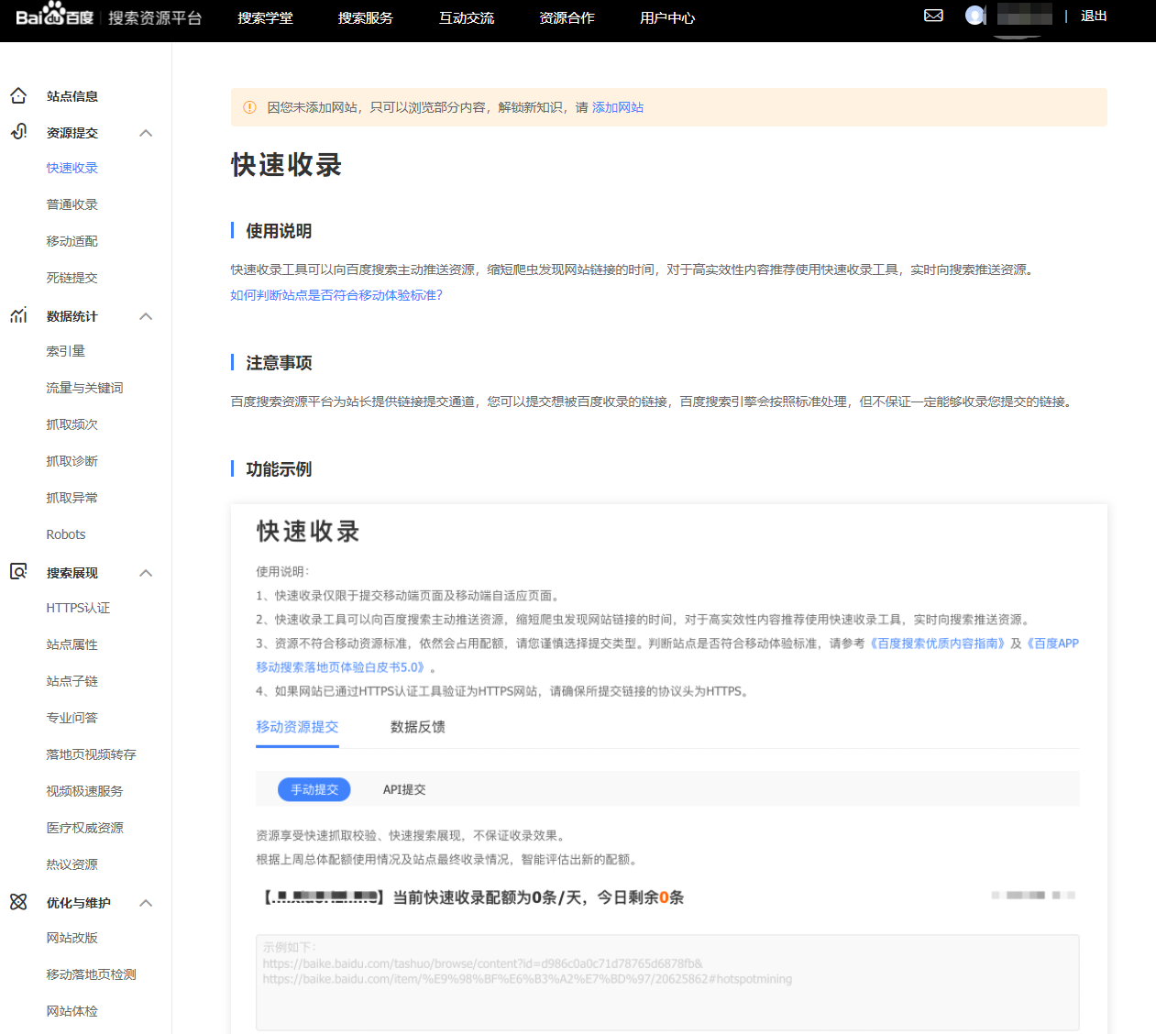Click 退出 to log out
This screenshot has height=1034, width=1156.
(x=1094, y=16)
